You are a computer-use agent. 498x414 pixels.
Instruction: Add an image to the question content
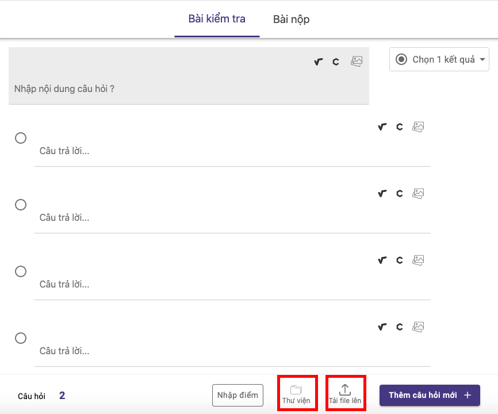click(357, 62)
